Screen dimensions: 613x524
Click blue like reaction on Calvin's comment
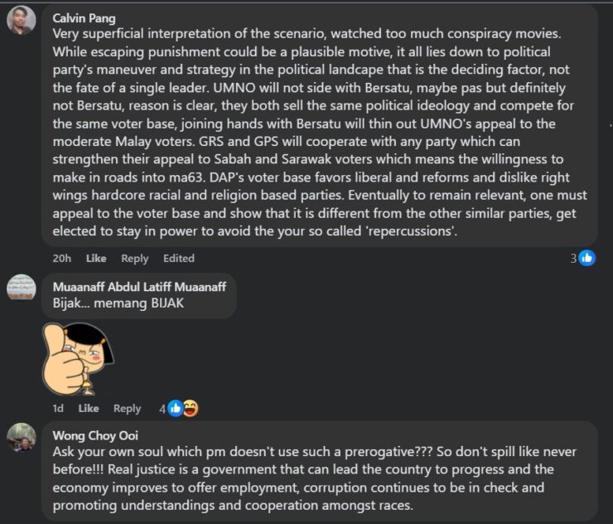click(587, 258)
